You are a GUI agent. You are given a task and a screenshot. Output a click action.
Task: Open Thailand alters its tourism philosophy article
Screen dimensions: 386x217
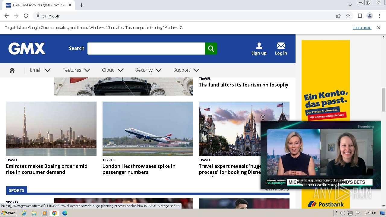(244, 85)
